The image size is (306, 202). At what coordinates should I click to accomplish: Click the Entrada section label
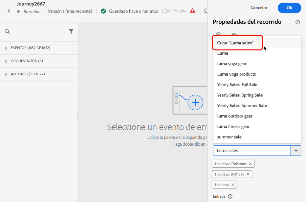coord(219,196)
